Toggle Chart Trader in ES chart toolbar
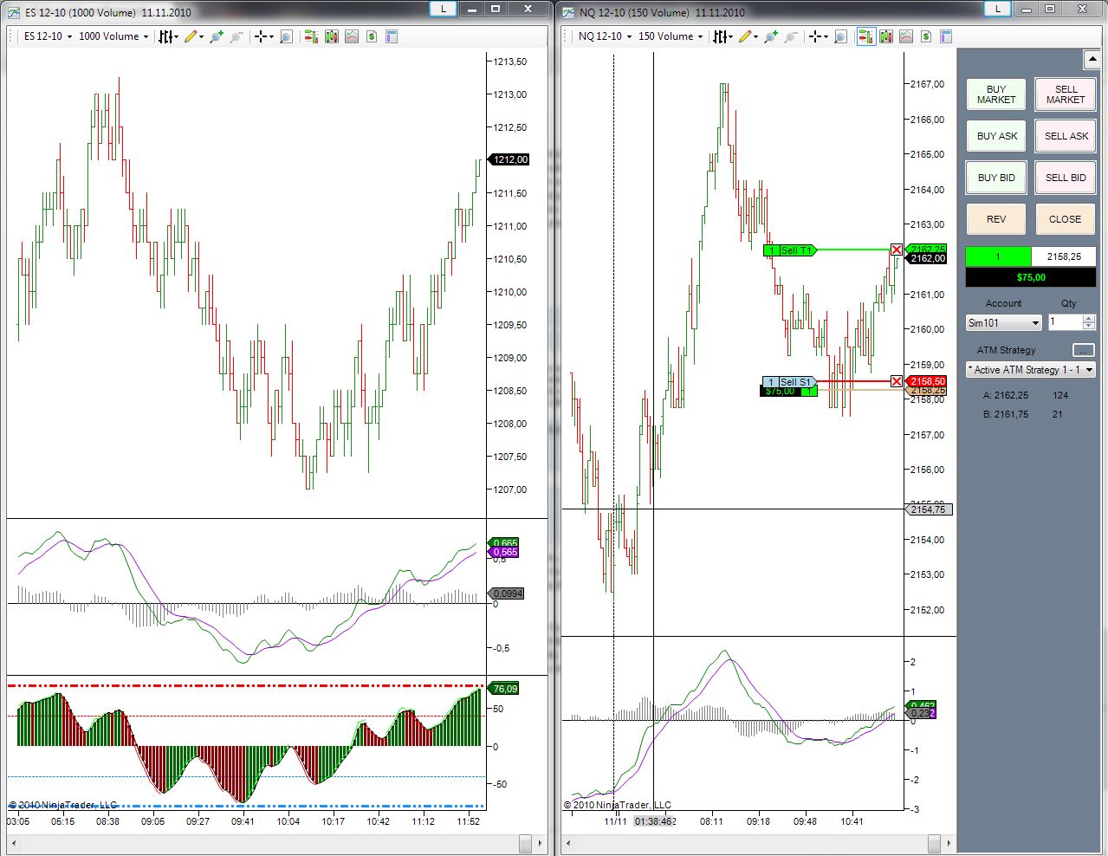 click(x=310, y=36)
